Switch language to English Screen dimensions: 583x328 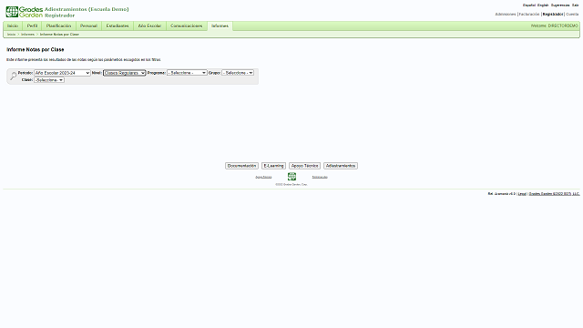[x=543, y=5]
